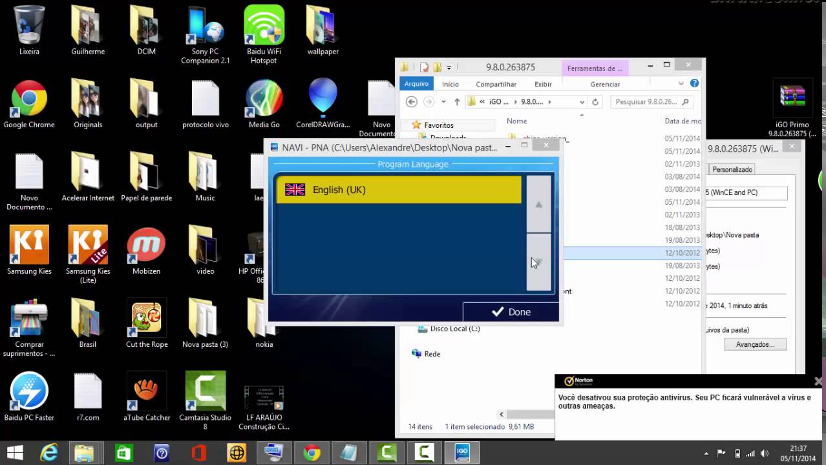
Task: Launch Camtasia Studio 8 desktop shortcut
Action: pos(206,400)
